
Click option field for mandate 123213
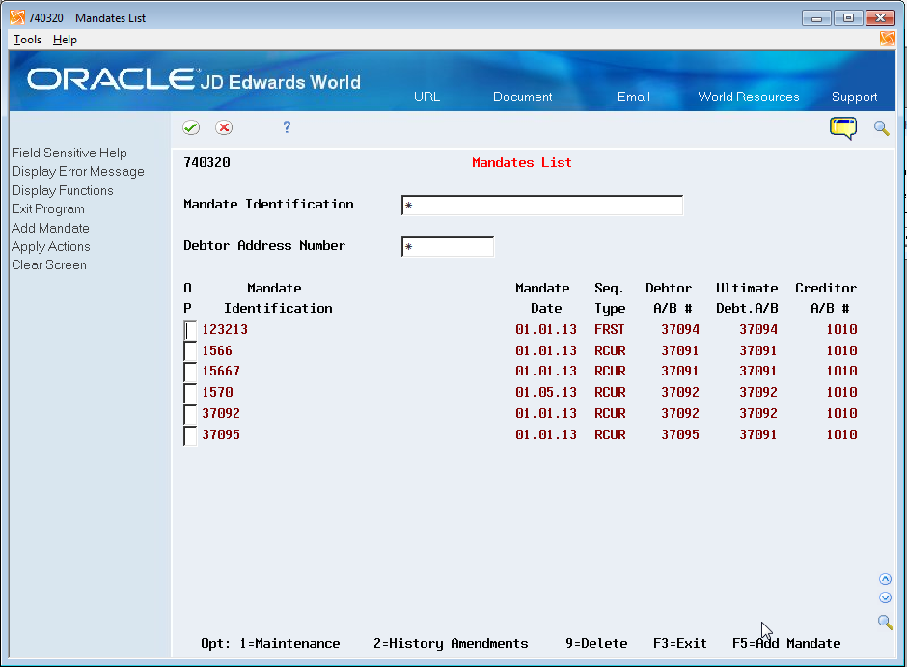[190, 330]
